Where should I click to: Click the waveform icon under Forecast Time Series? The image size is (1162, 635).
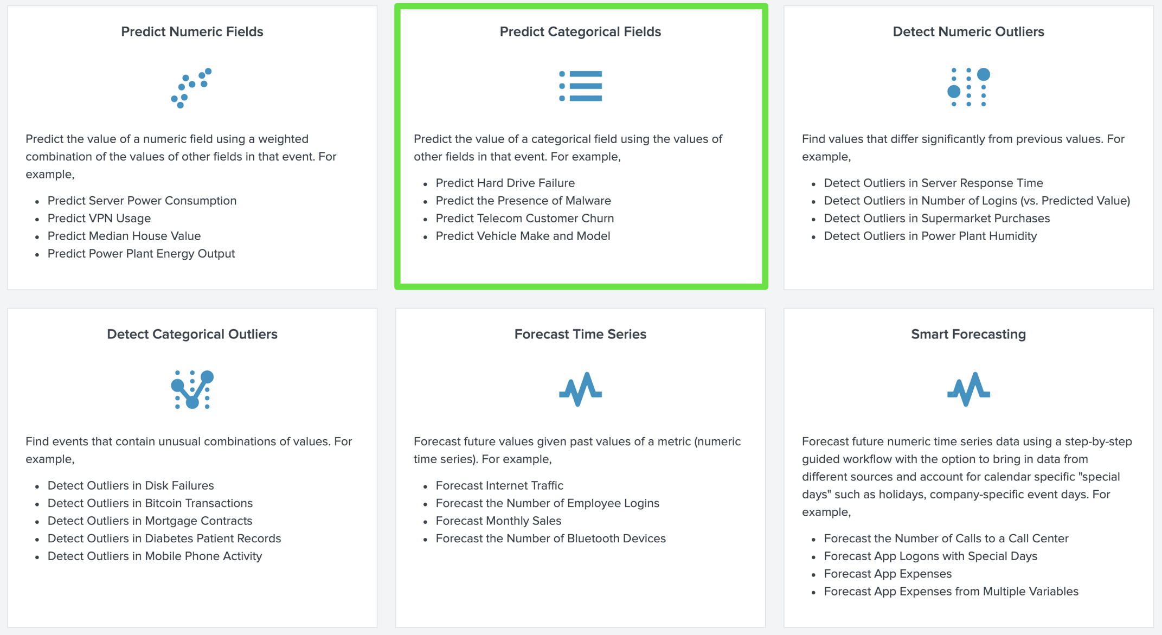pos(580,388)
